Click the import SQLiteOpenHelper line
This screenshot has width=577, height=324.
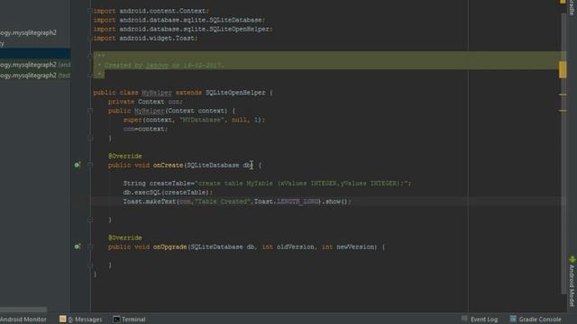pos(183,29)
